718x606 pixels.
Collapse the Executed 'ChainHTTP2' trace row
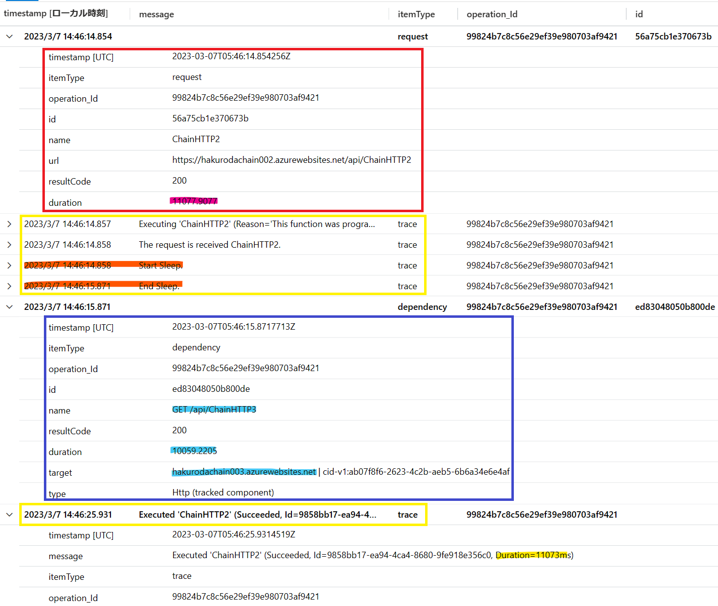9,515
